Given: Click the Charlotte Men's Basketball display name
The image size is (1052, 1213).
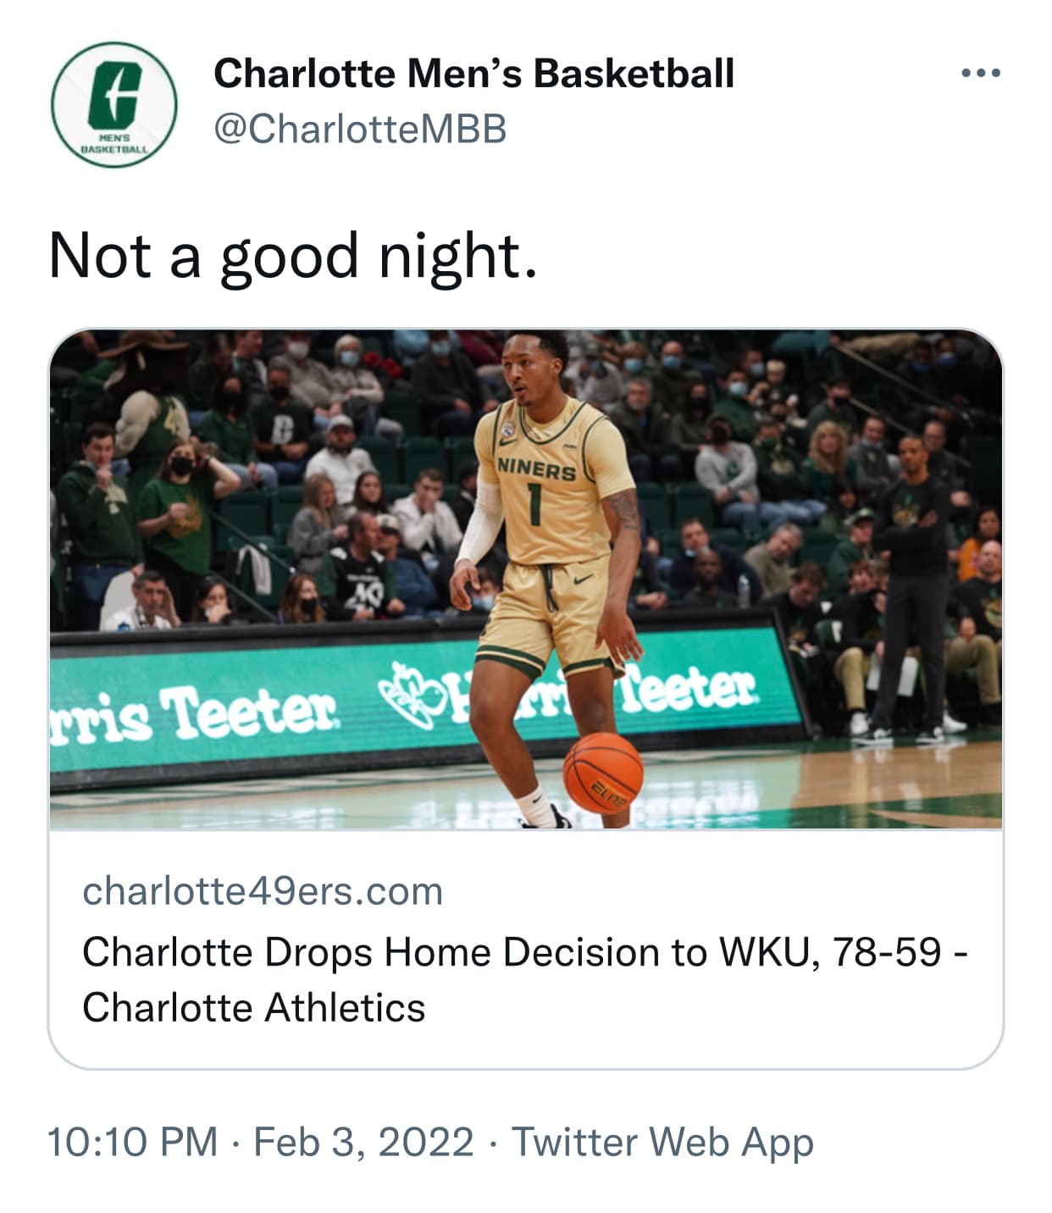Looking at the screenshot, I should pos(473,74).
